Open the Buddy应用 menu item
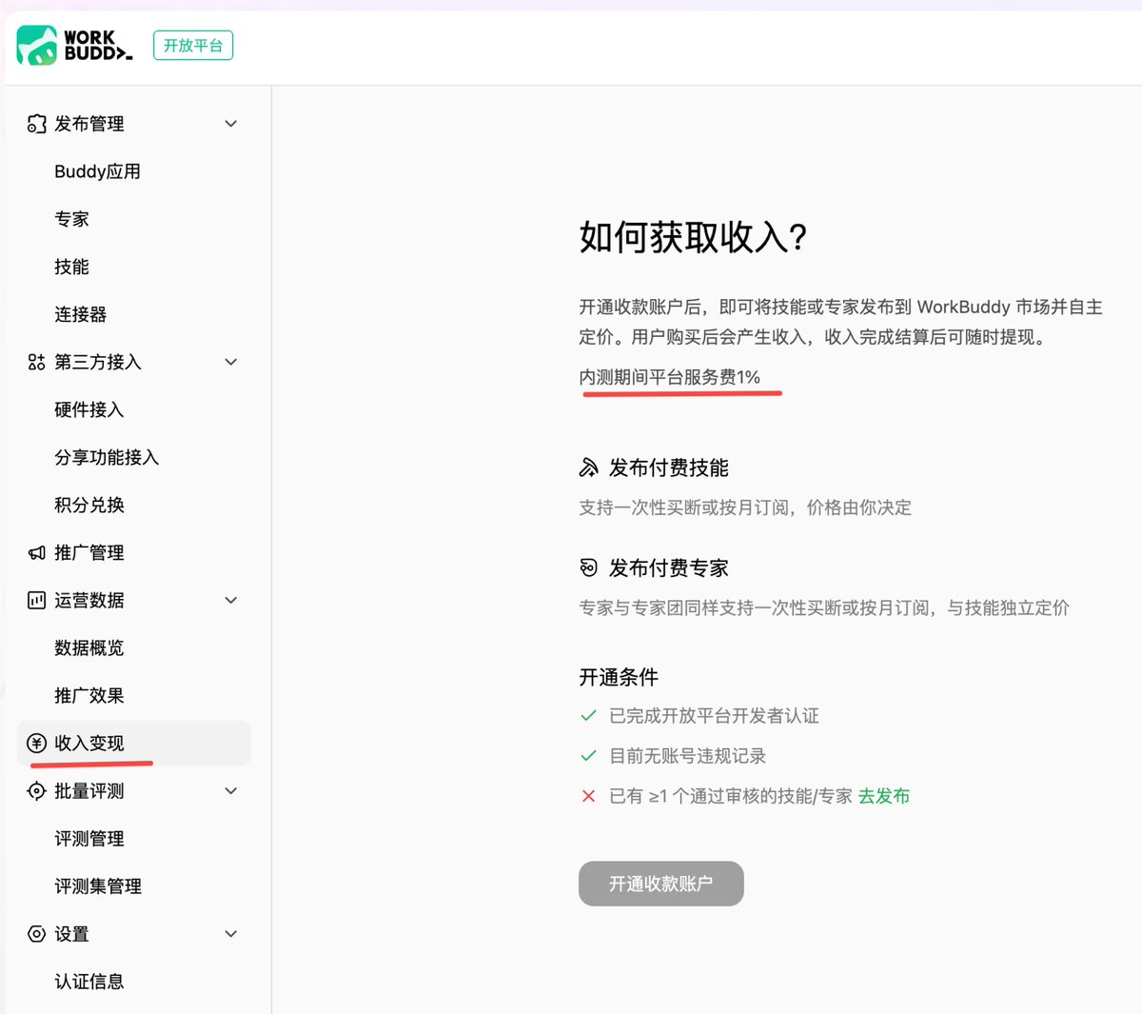Image resolution: width=1142 pixels, height=1014 pixels. [97, 171]
